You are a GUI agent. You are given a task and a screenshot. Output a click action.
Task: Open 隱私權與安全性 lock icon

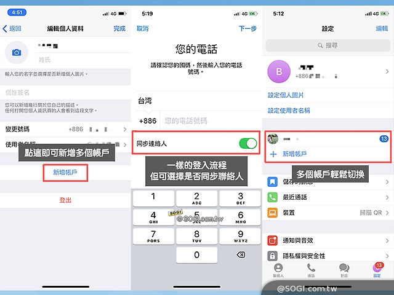(x=273, y=256)
